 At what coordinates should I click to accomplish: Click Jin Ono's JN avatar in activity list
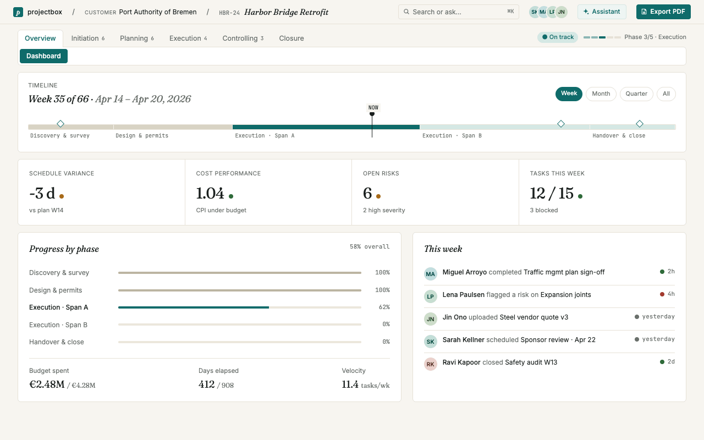tap(431, 319)
